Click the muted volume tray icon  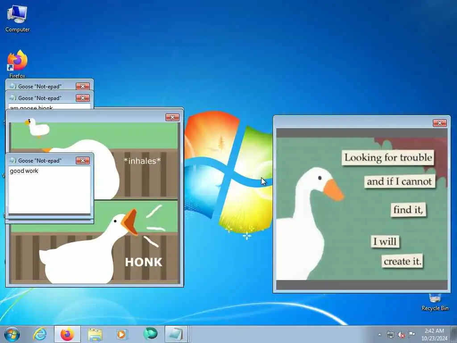click(x=401, y=335)
